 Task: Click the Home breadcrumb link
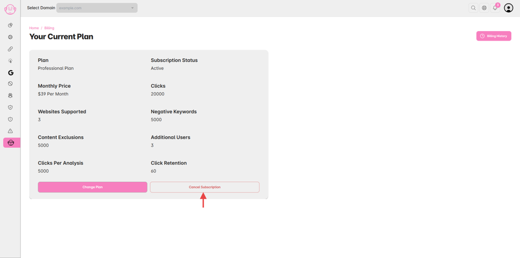pos(34,28)
